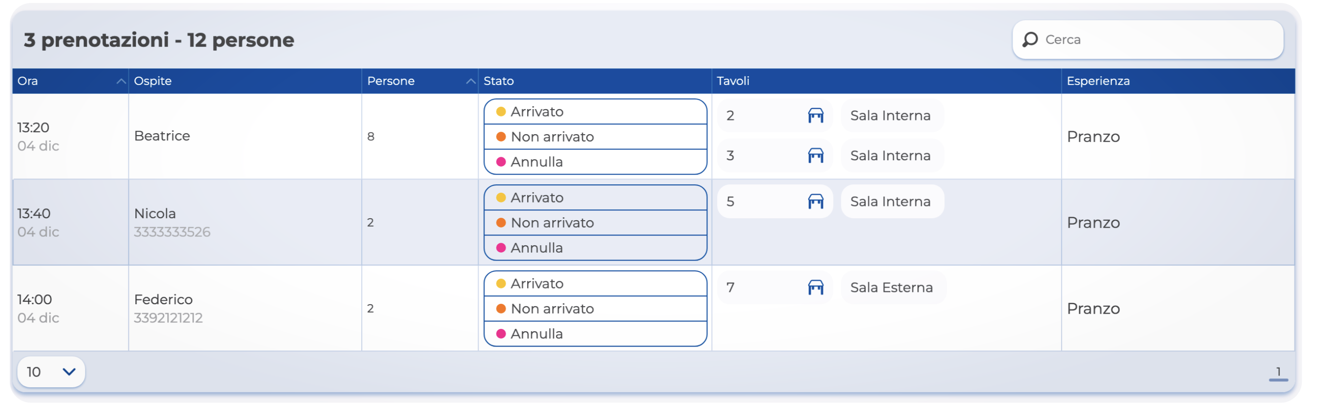The width and height of the screenshot is (1319, 406).
Task: Click Sala Interna chip for table 5
Action: pos(890,202)
